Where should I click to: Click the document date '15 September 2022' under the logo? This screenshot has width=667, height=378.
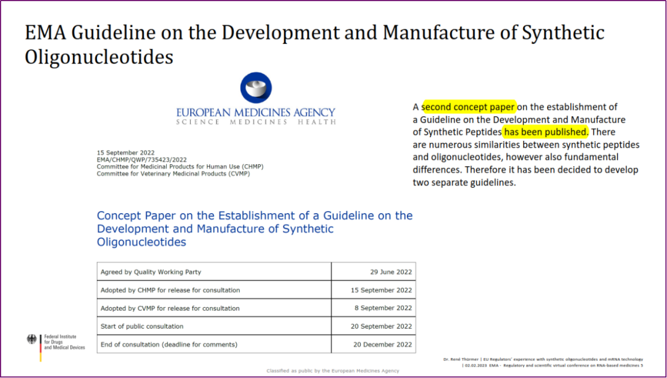point(125,153)
